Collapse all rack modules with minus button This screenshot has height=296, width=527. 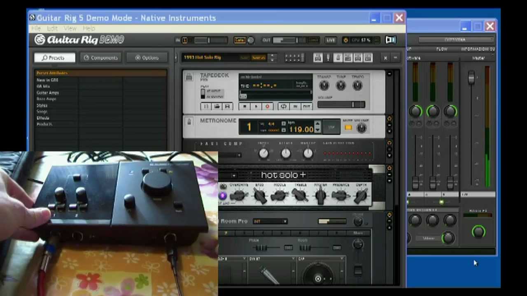(x=395, y=58)
